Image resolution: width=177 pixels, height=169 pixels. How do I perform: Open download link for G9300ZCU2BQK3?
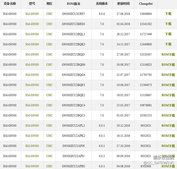[x=168, y=44]
